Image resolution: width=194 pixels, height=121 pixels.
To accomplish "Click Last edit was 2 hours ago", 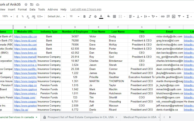I will (86, 9).
